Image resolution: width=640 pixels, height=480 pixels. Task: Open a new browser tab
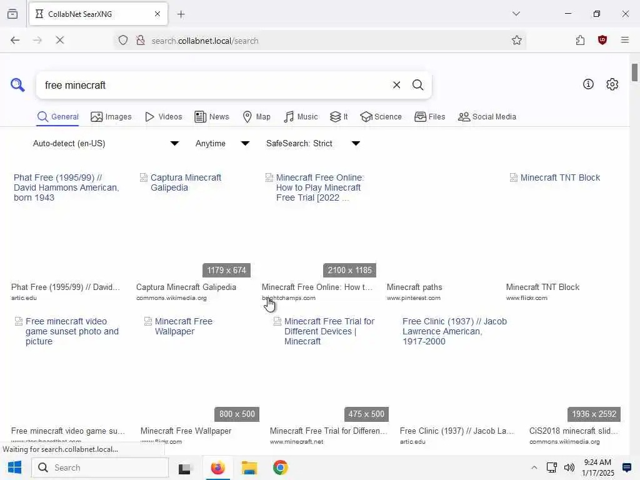[181, 14]
